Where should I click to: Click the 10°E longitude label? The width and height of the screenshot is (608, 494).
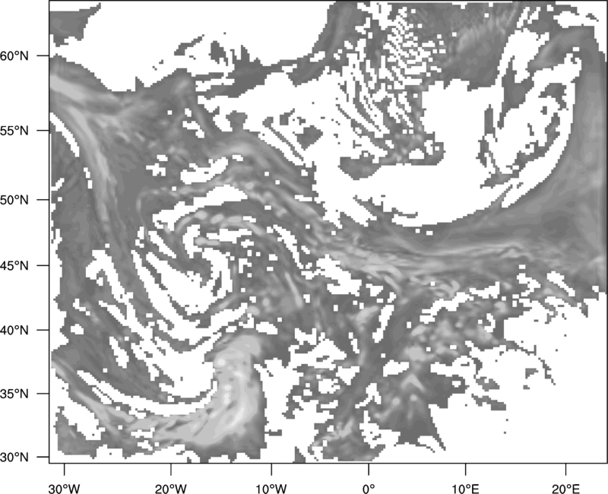pyautogui.click(x=465, y=489)
